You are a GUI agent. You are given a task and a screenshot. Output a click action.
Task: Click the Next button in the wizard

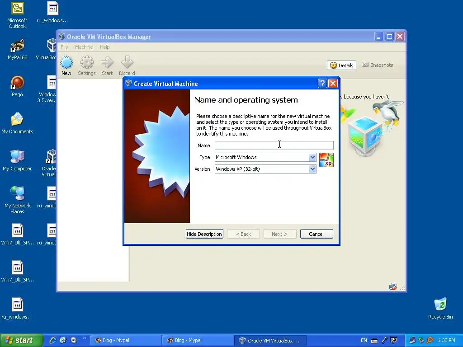279,234
